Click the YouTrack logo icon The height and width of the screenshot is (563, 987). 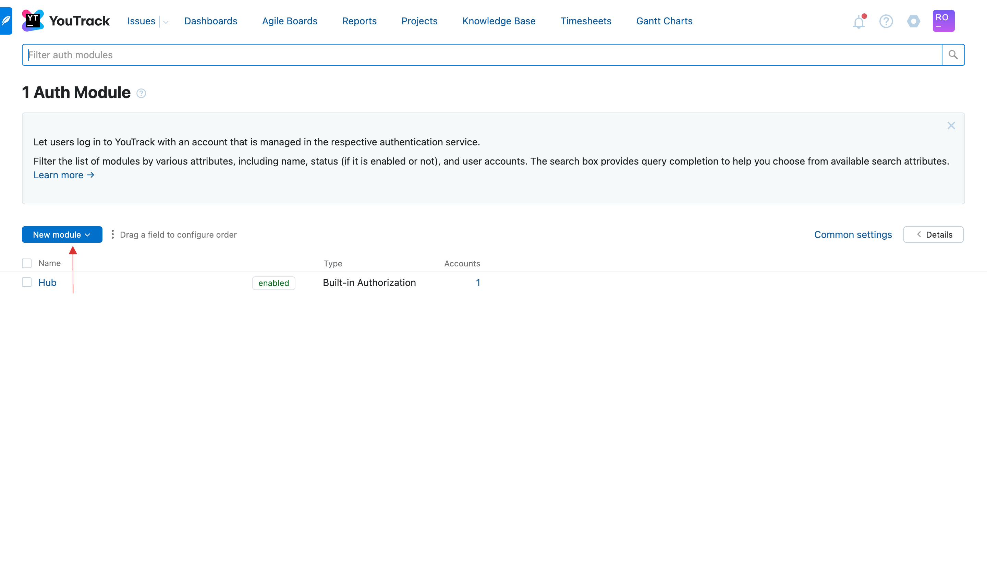33,21
